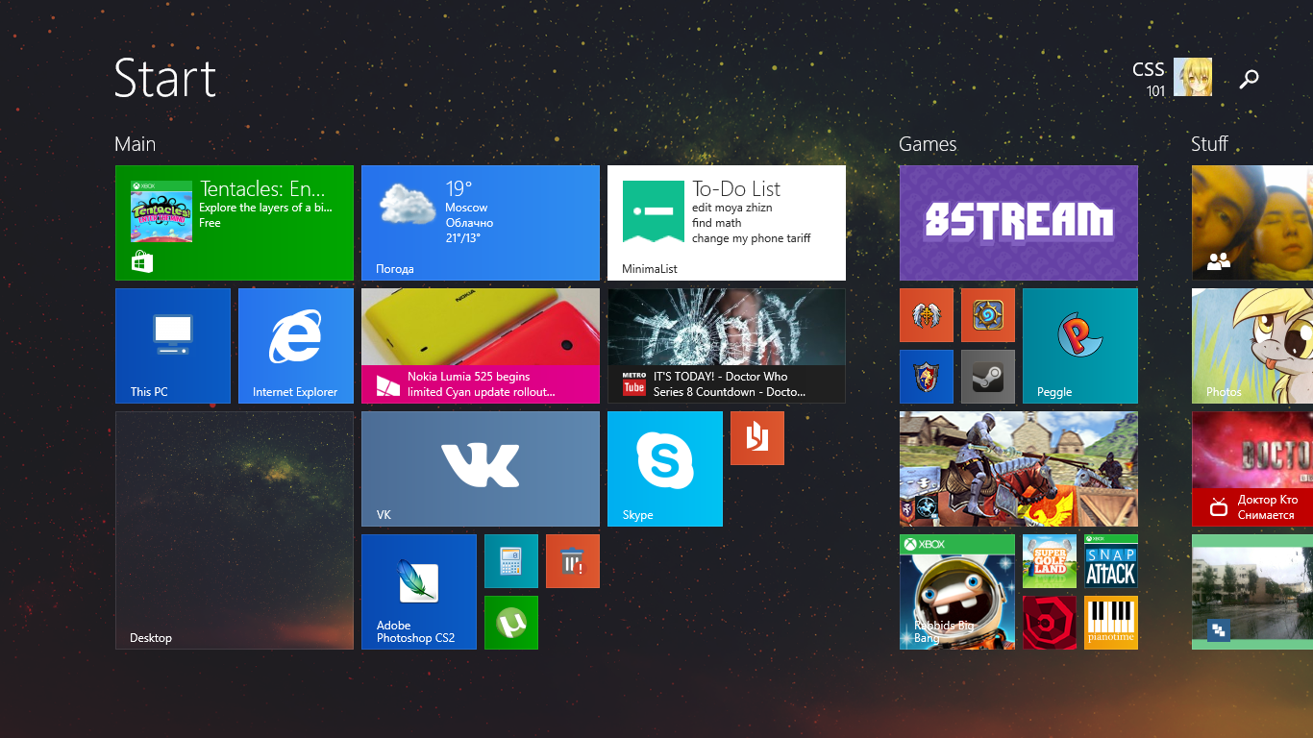Click the 'edit moya zhizn' to-do item

(x=732, y=208)
